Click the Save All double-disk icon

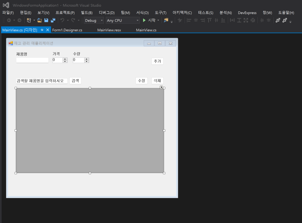pyautogui.click(x=53, y=20)
